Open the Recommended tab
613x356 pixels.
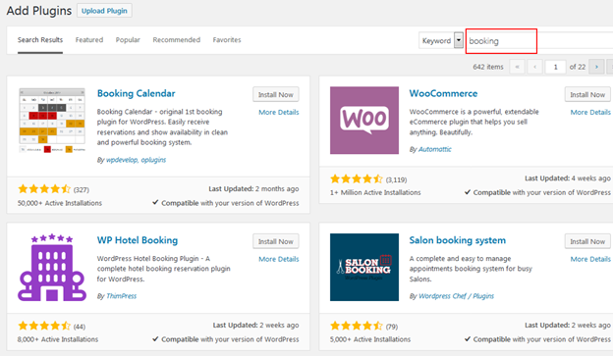click(x=176, y=40)
